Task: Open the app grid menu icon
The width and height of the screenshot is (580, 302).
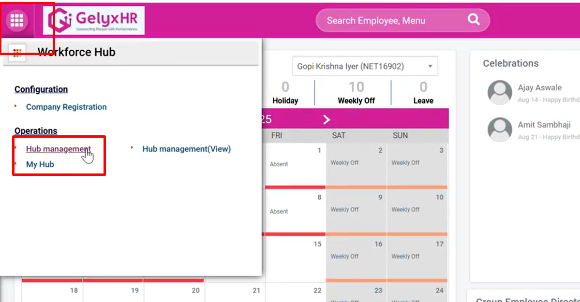Action: [17, 20]
